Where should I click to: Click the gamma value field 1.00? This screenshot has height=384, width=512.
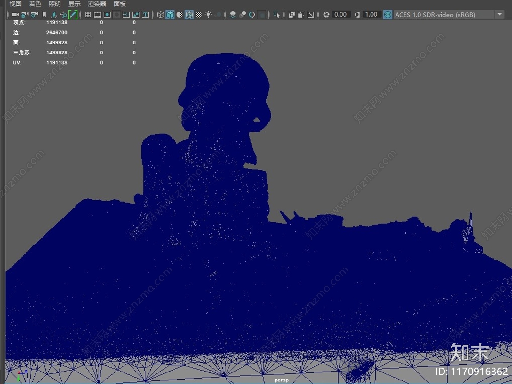371,14
